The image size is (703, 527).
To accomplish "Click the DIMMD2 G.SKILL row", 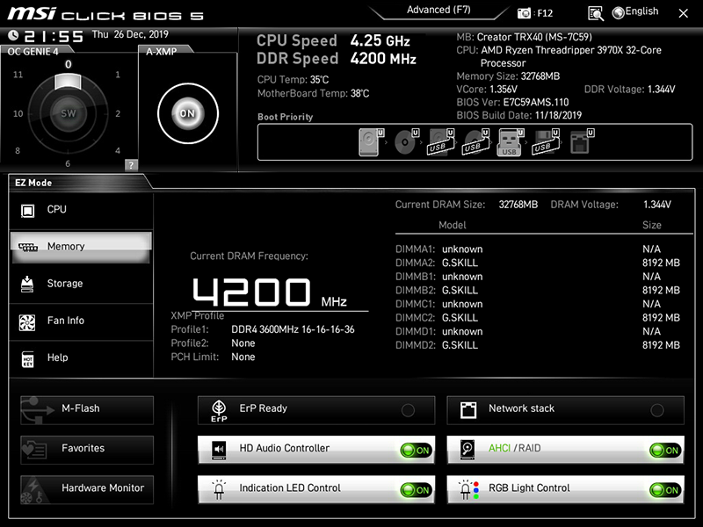I will click(x=538, y=345).
